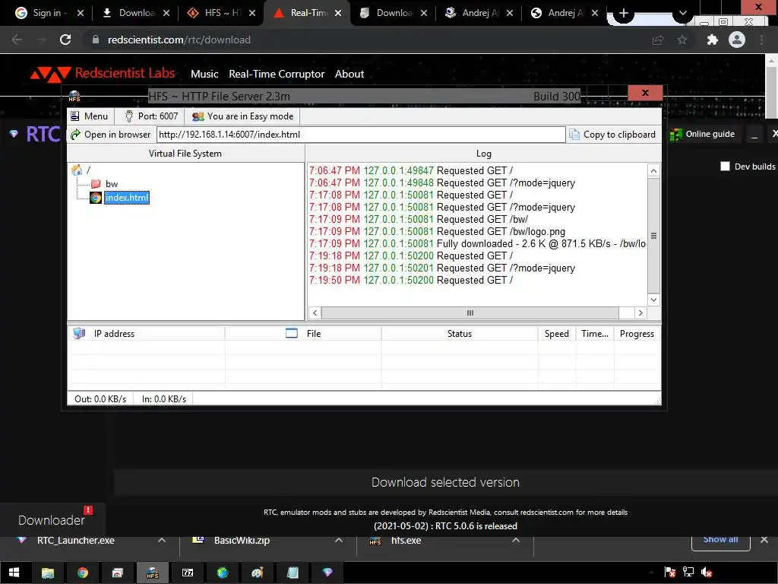The height and width of the screenshot is (584, 778).
Task: Open the tab search dropdown chevron
Action: 683,14
